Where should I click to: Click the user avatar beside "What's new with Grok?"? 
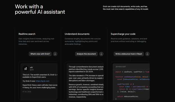[x=55, y=54]
